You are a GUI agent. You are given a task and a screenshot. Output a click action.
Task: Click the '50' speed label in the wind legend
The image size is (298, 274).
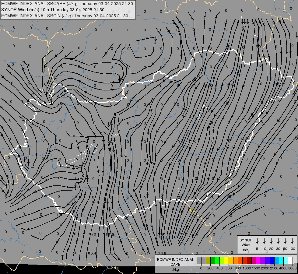pos(285,249)
